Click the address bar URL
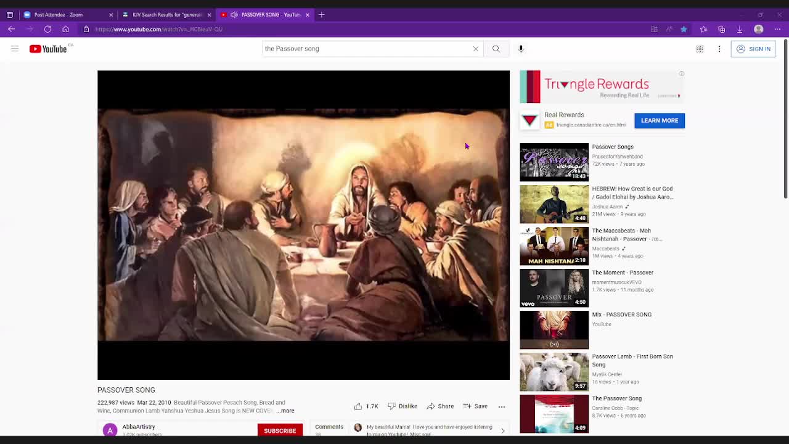 pos(159,29)
